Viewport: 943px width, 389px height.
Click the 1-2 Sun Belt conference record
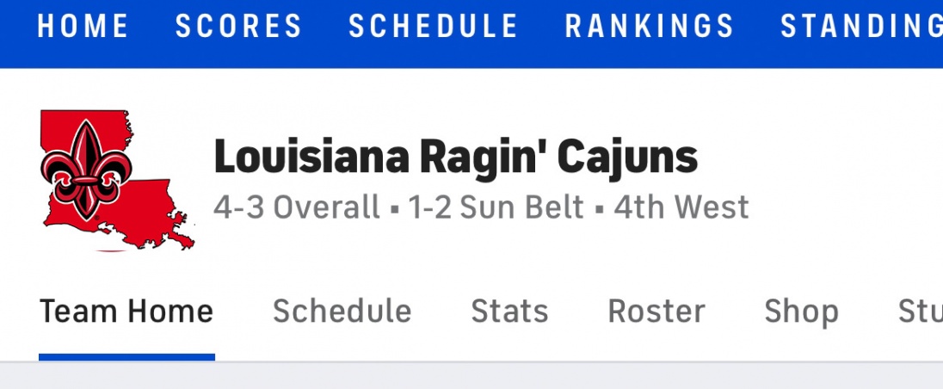point(496,207)
